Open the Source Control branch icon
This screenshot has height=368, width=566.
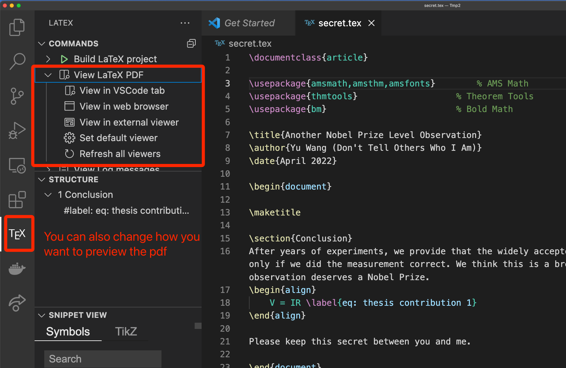(x=17, y=96)
